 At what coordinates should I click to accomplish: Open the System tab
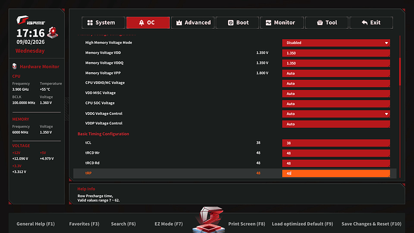103,23
